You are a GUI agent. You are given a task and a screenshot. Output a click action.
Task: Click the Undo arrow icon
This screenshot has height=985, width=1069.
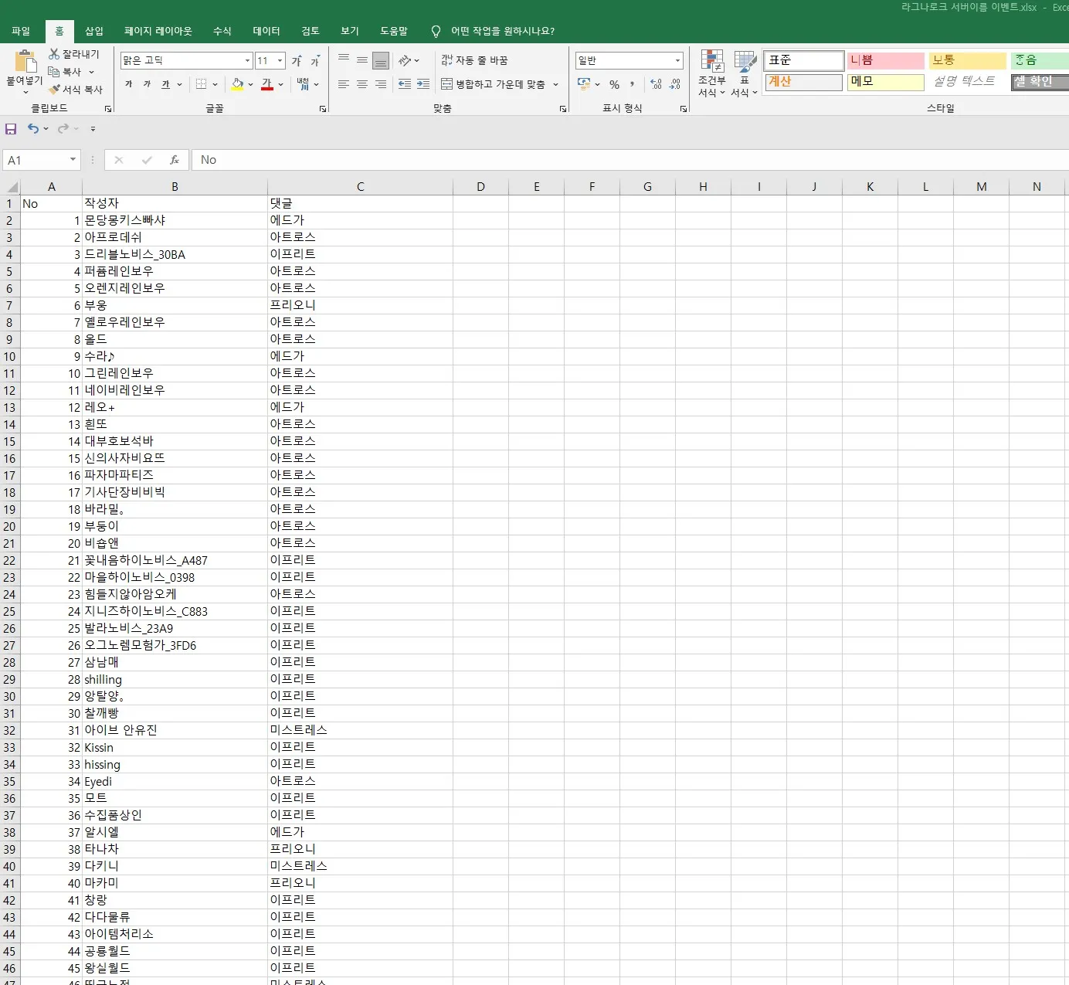pos(32,129)
